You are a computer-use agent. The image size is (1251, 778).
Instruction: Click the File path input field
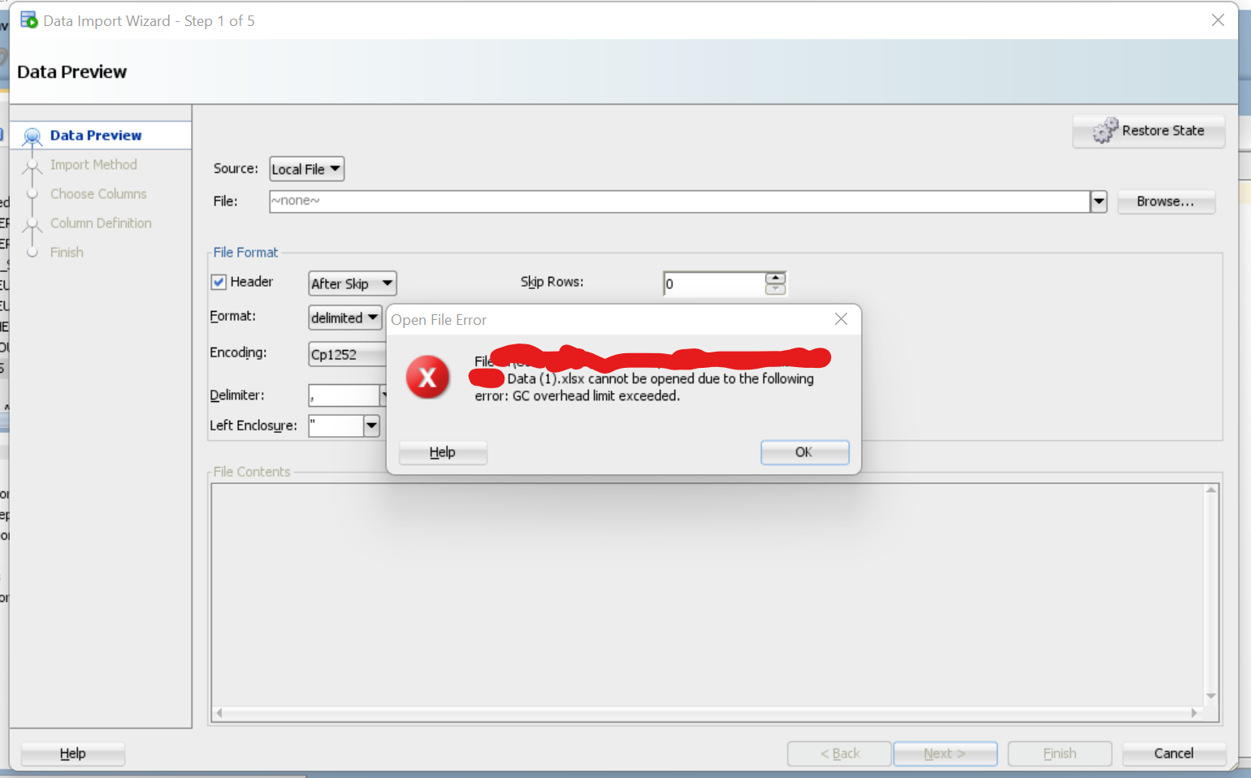click(x=679, y=201)
